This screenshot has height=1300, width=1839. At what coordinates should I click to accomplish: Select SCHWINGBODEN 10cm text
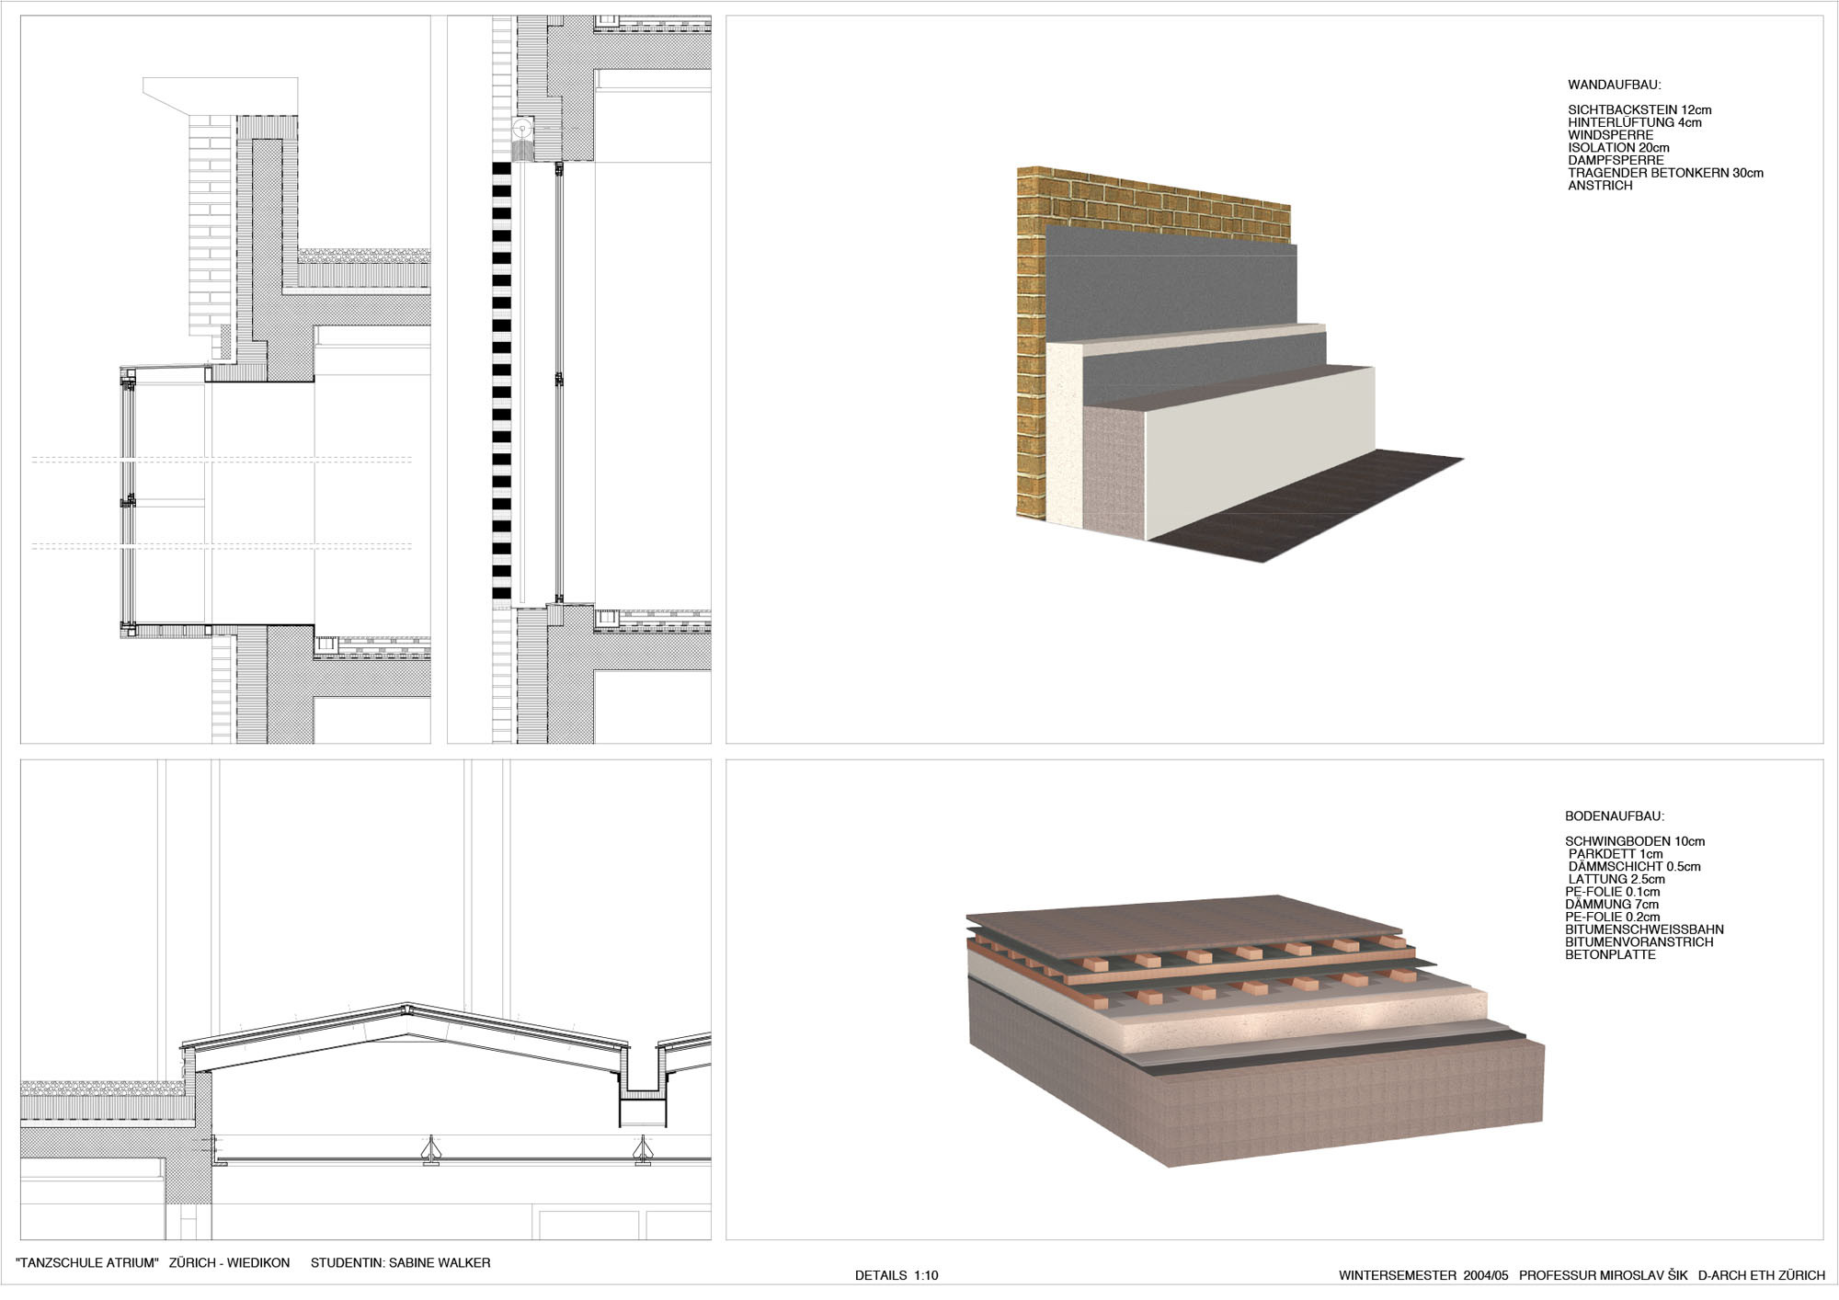[1634, 841]
